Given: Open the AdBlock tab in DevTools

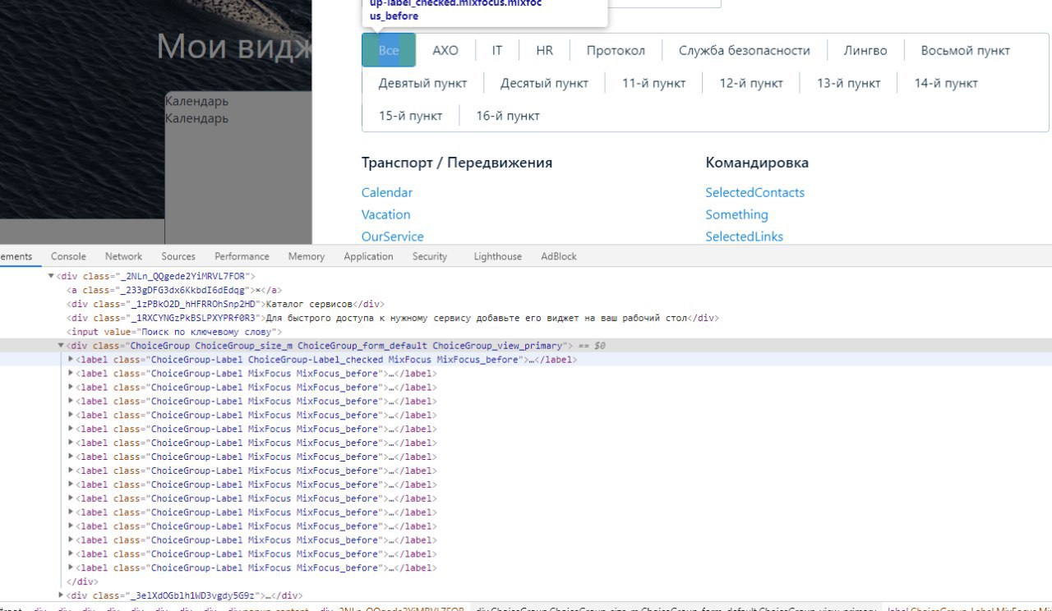Looking at the screenshot, I should pos(559,256).
